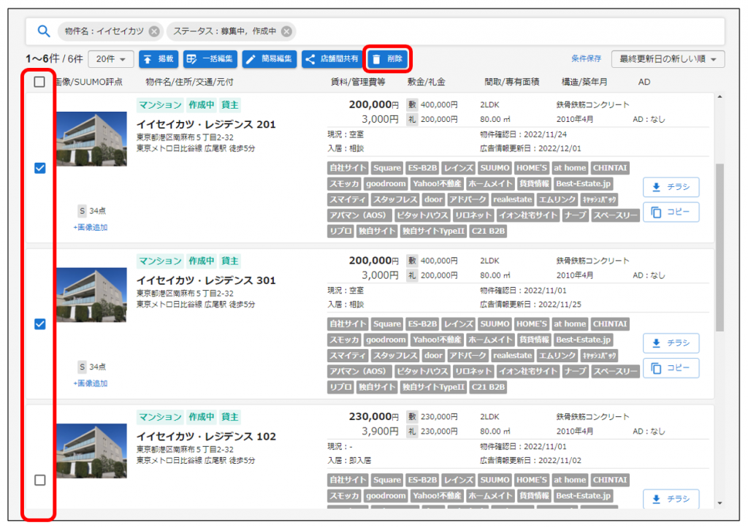
Task: Click the AD column header
Action: (x=644, y=82)
